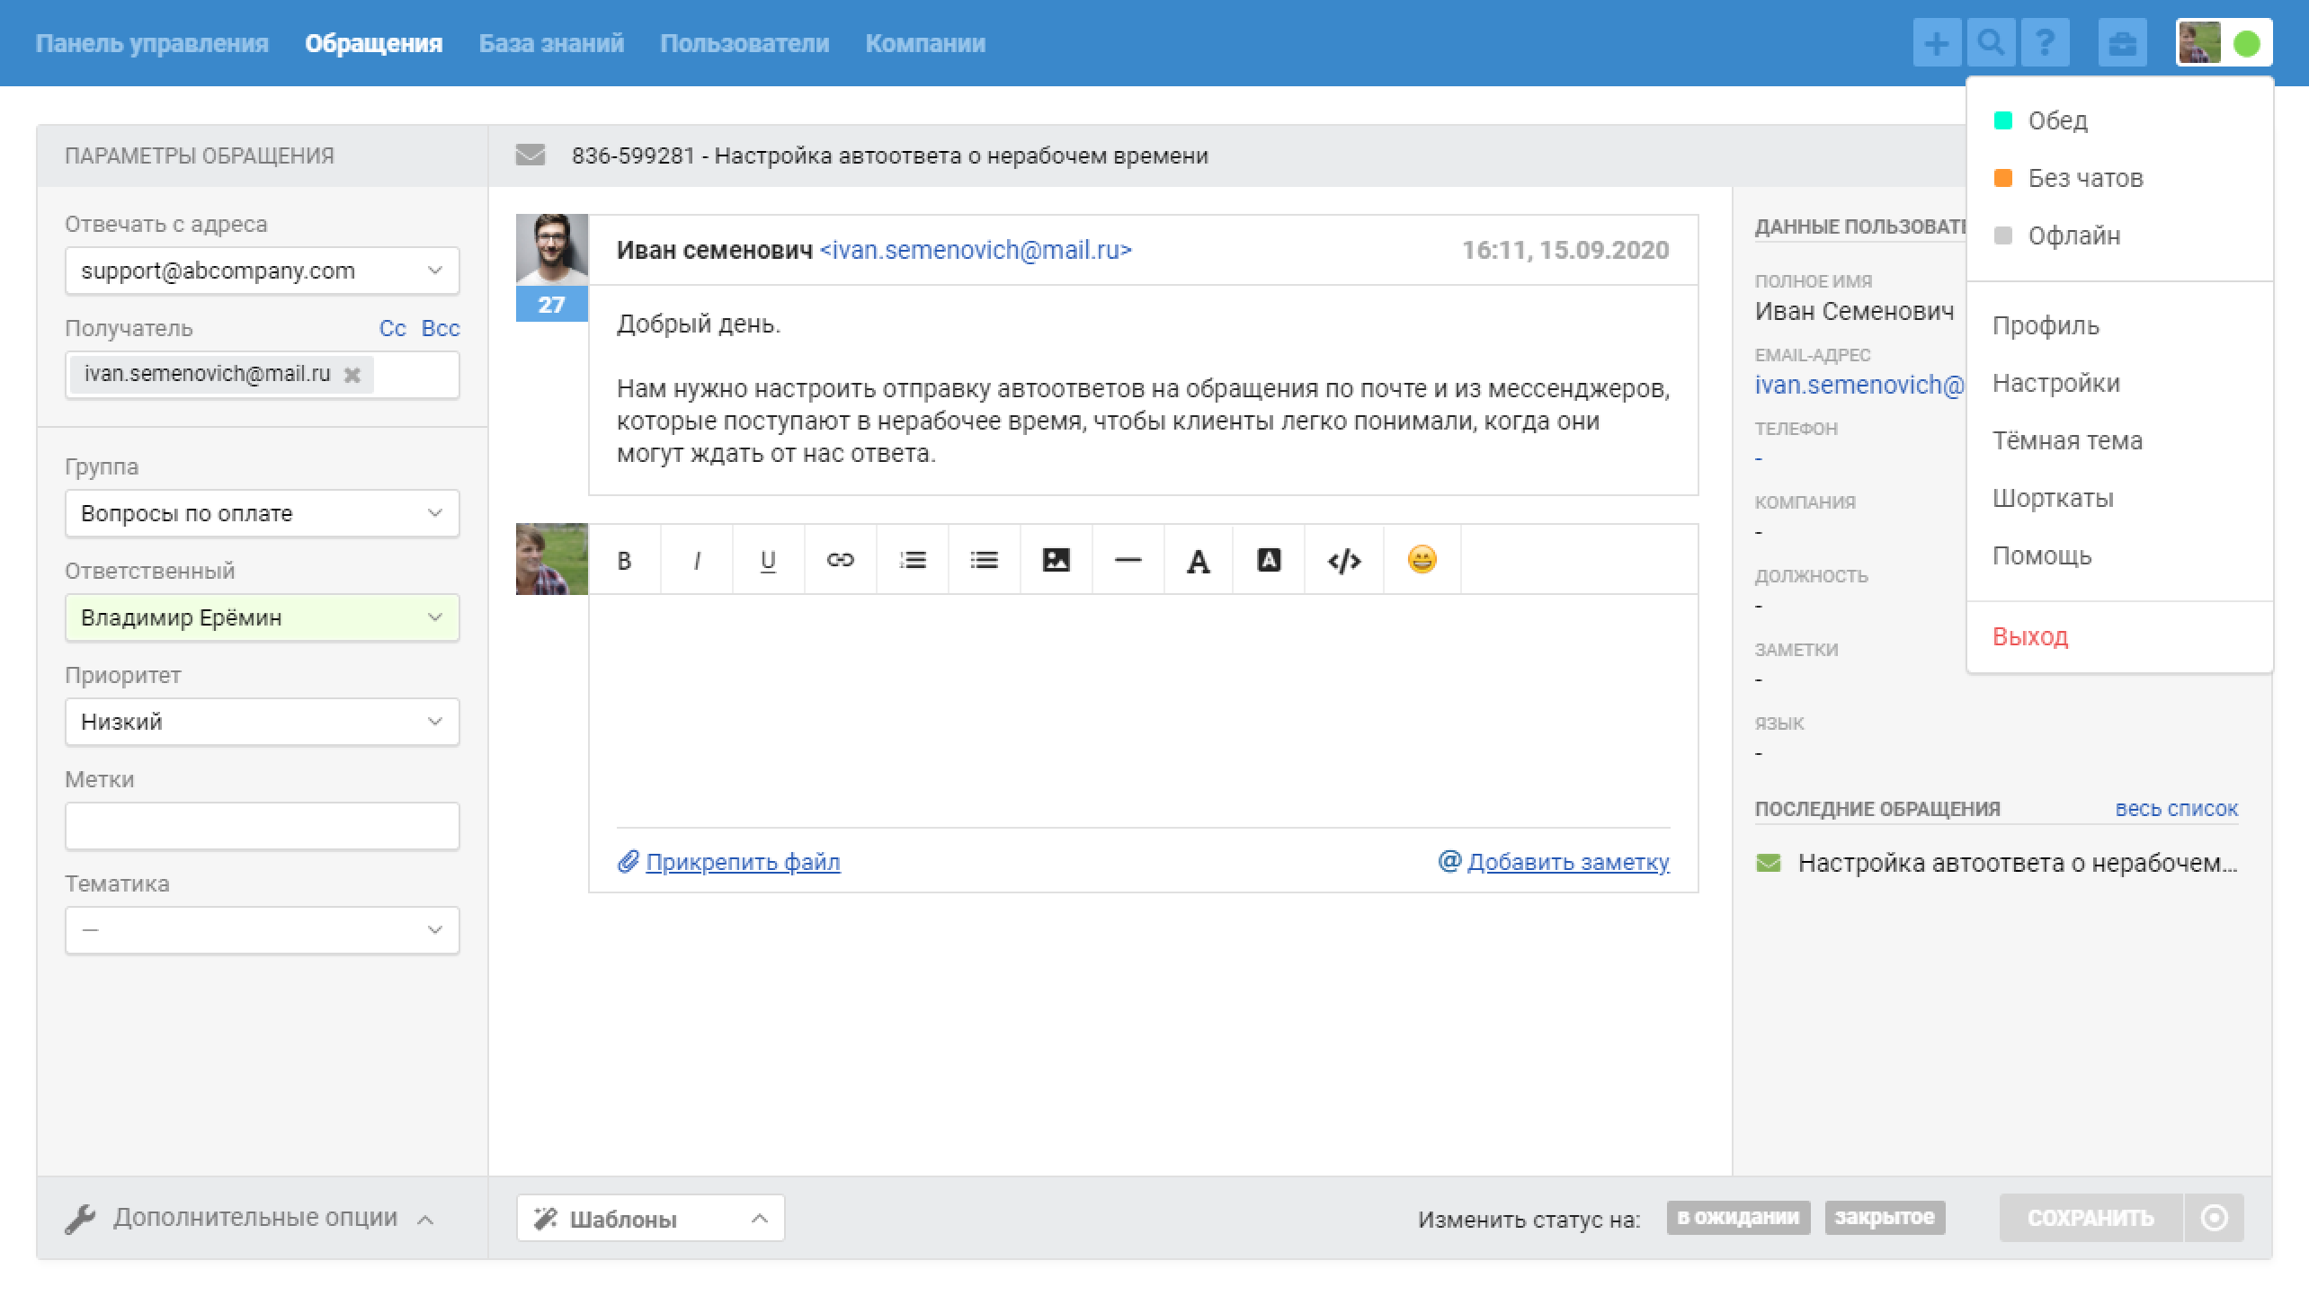Insert code block with the code icon
The width and height of the screenshot is (2309, 1296).
1343,560
